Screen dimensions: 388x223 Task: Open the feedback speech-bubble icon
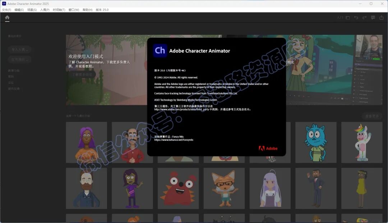[373, 18]
